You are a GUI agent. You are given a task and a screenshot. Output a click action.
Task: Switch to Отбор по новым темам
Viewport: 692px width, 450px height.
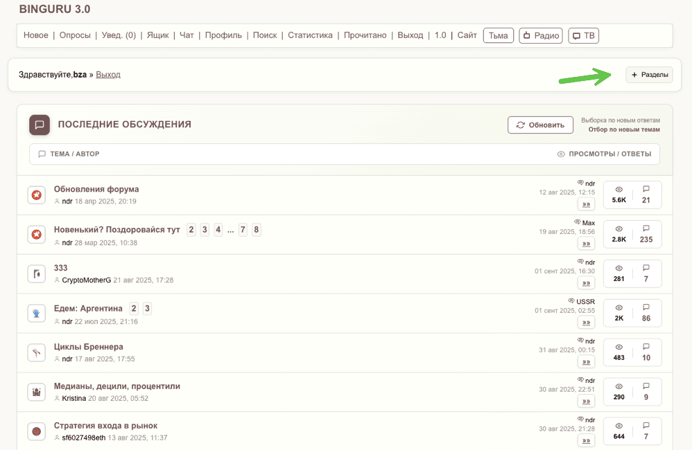pyautogui.click(x=624, y=129)
